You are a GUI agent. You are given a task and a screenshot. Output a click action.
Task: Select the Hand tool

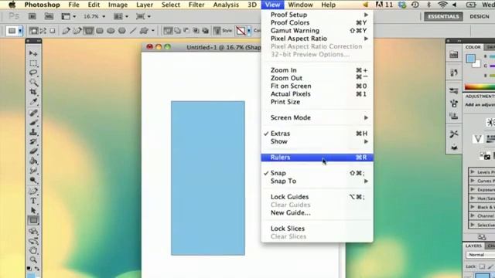click(33, 250)
